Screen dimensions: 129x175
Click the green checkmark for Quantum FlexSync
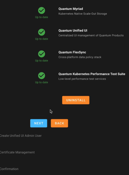pyautogui.click(x=42, y=54)
